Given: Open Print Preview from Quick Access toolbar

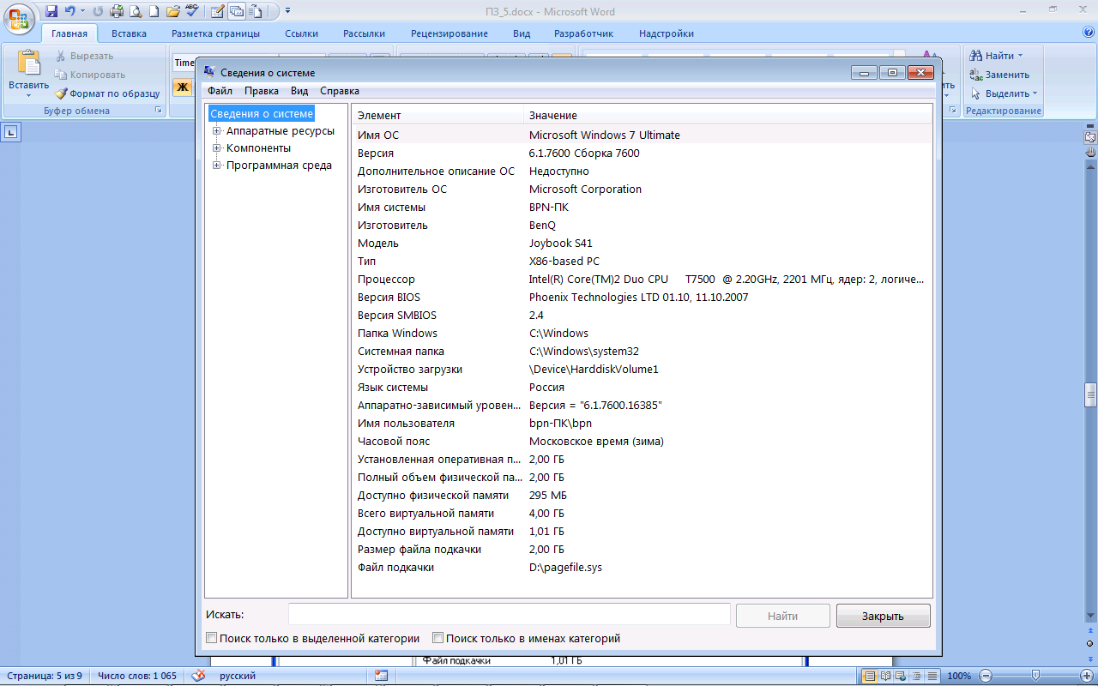Looking at the screenshot, I should 136,11.
